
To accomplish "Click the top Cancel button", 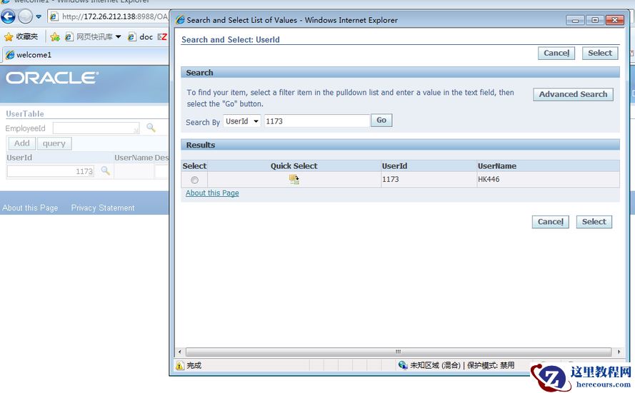I will coord(556,53).
